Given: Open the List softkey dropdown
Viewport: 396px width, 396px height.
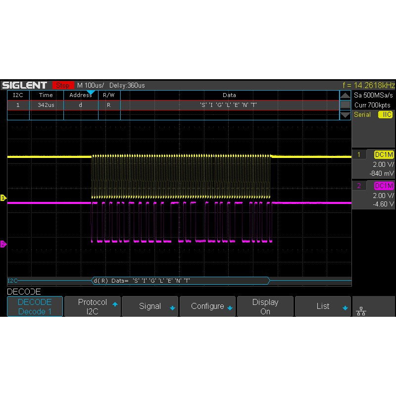Looking at the screenshot, I should 323,306.
